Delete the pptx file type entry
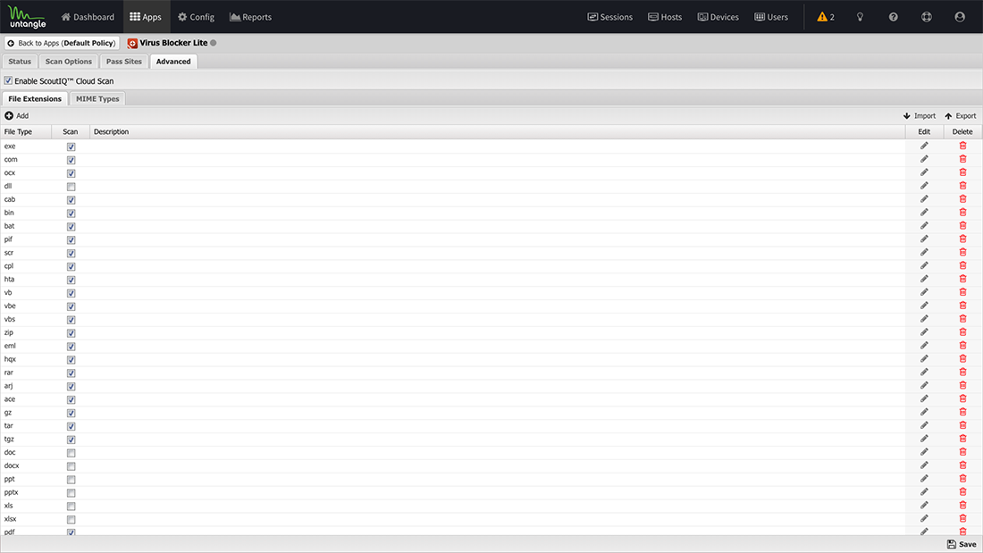The height and width of the screenshot is (553, 983). point(963,492)
